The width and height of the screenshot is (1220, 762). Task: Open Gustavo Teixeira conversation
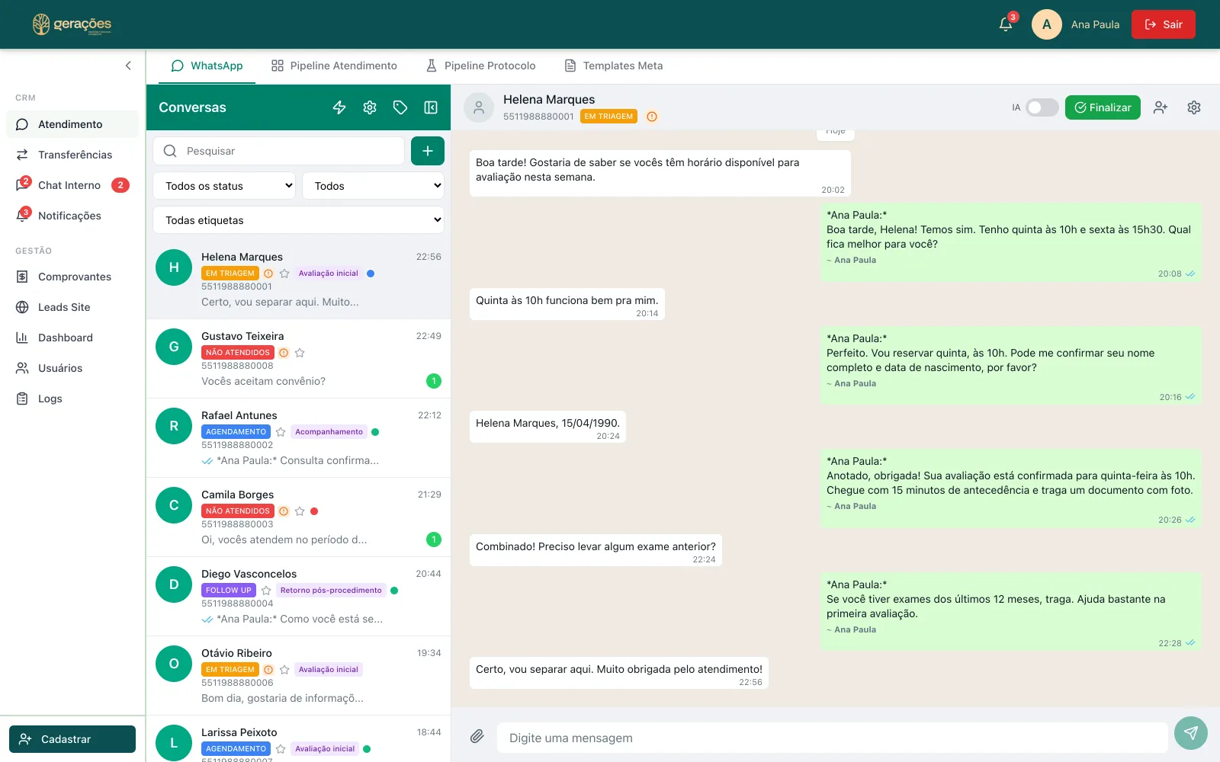click(299, 359)
